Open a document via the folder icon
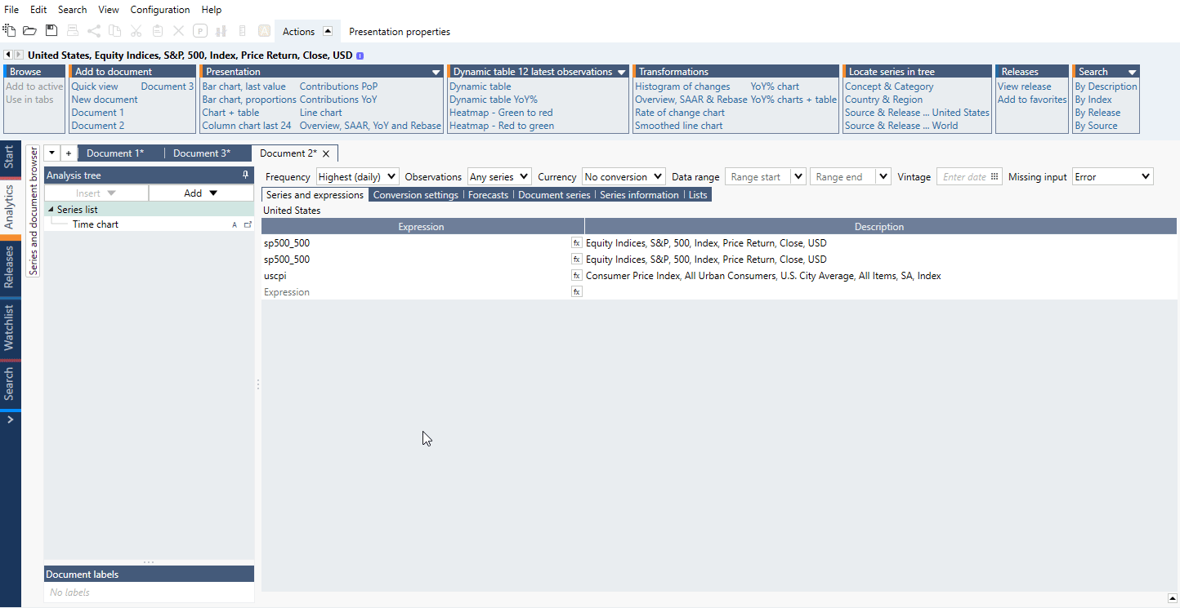 click(29, 31)
